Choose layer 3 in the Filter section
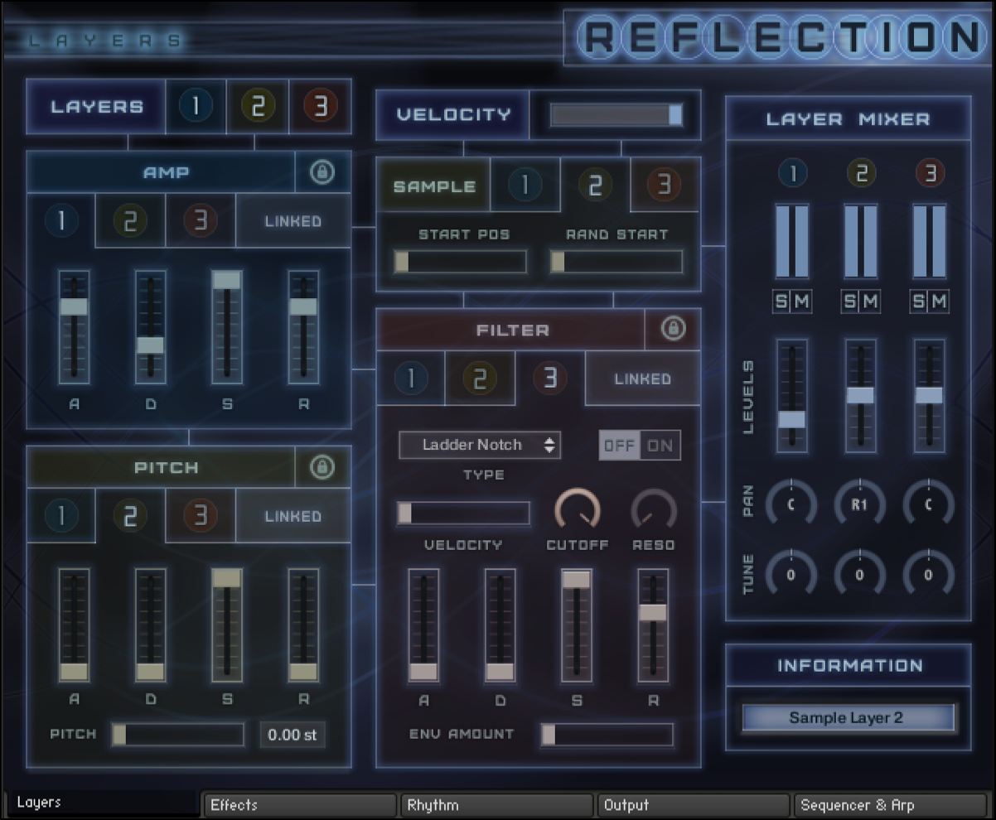 (549, 379)
